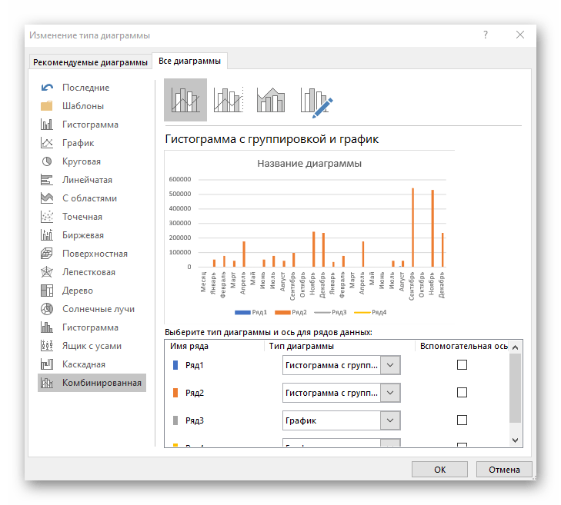561x505 pixels.
Task: Click the Recent charts arrow icon
Action: [47, 88]
